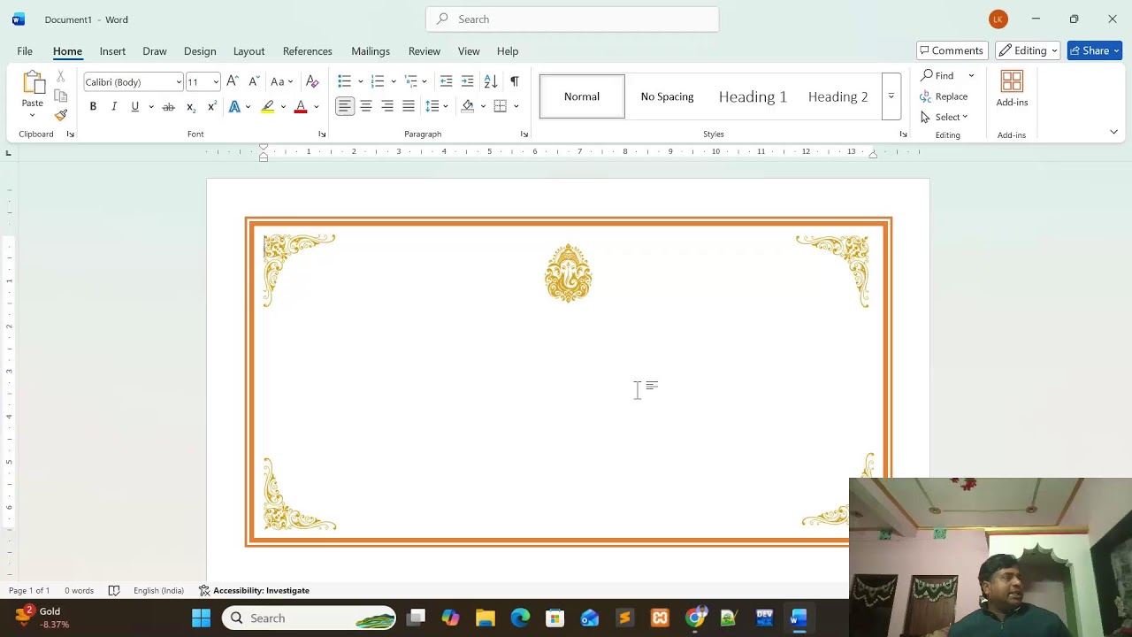Click the Copy icon
This screenshot has height=637, width=1132.
[x=61, y=96]
